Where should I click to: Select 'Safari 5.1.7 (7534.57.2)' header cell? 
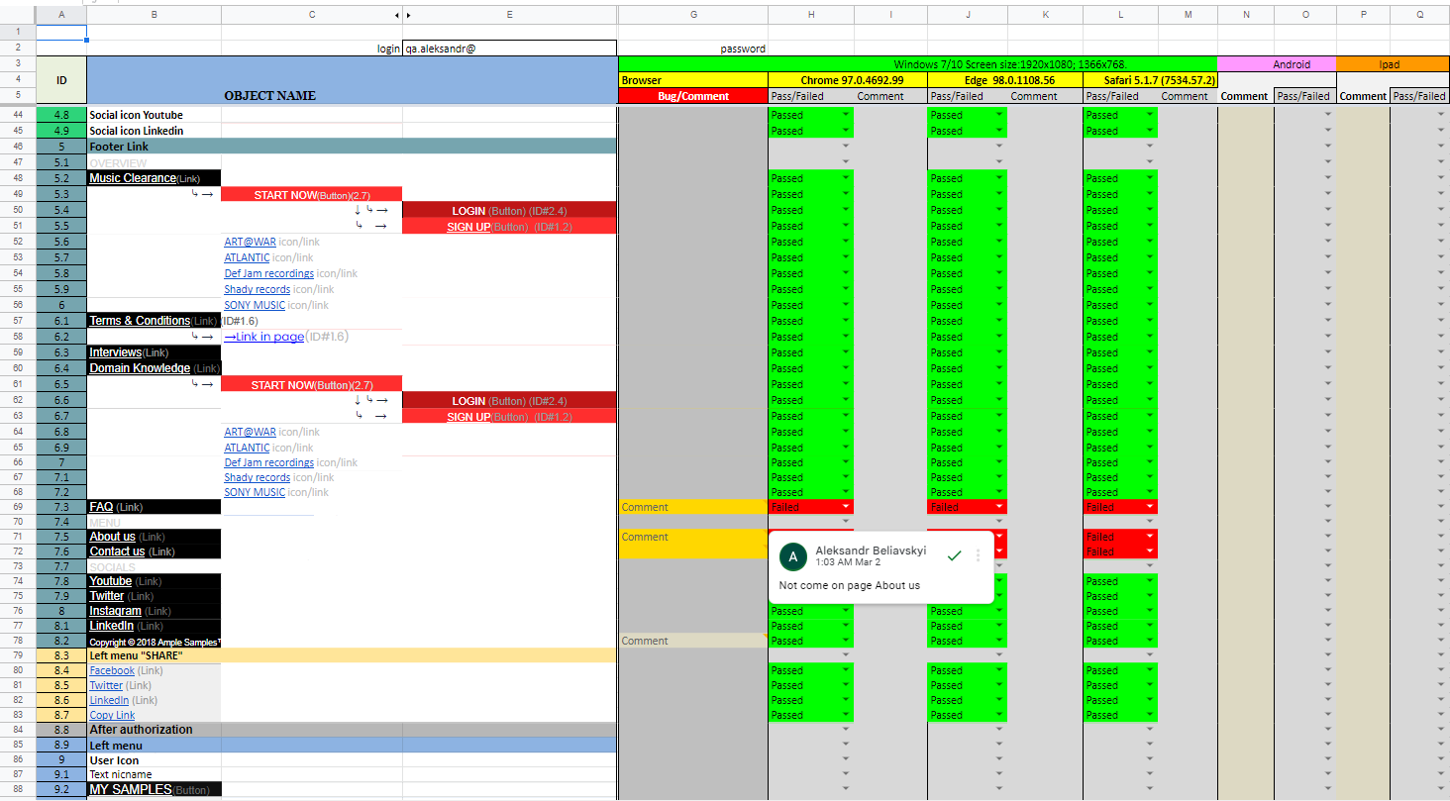[x=1150, y=80]
